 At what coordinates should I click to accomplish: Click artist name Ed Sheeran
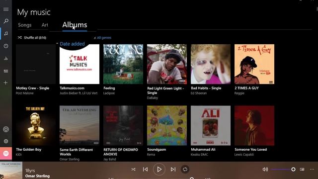coord(199,93)
